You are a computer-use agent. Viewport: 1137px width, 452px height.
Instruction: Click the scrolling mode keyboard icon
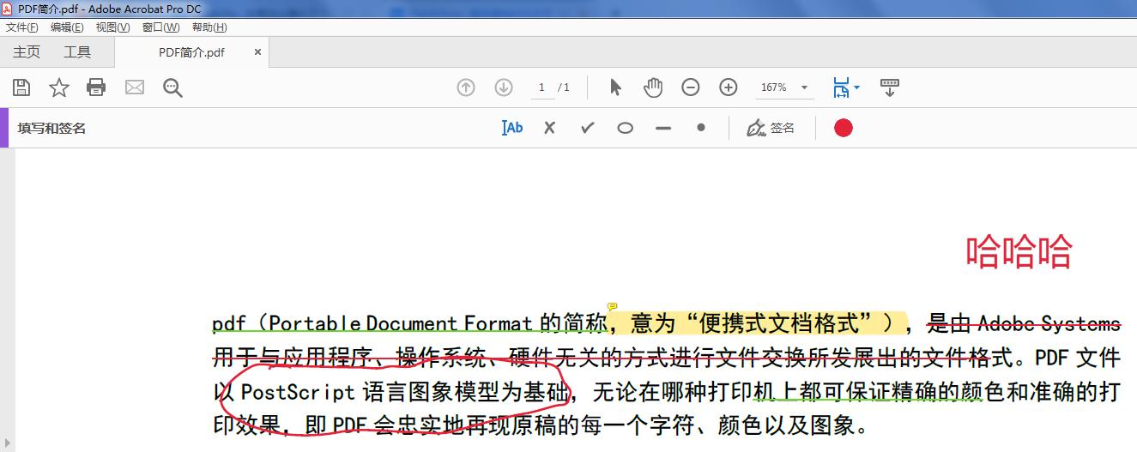890,87
